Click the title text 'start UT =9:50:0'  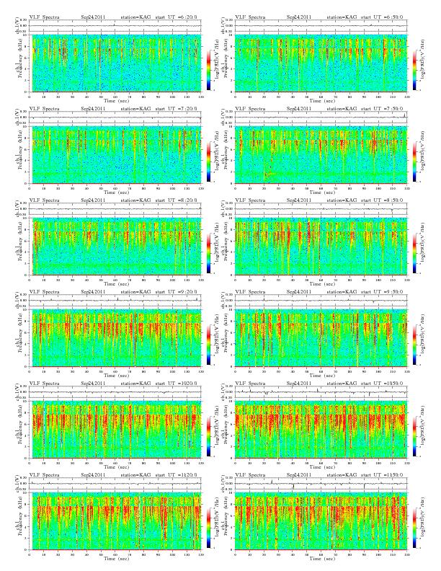coord(382,292)
